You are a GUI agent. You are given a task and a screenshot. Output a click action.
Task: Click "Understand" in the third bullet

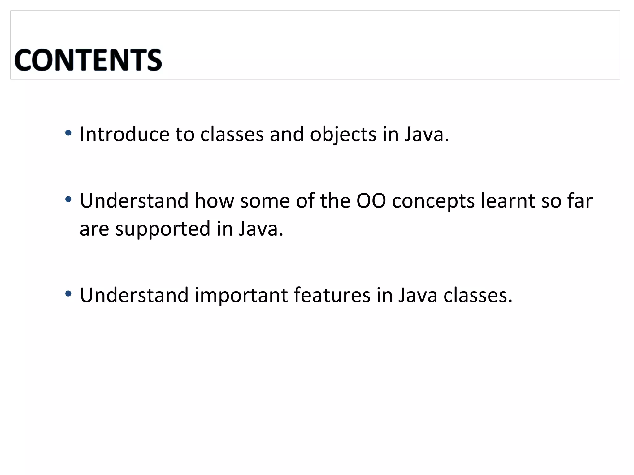[134, 295]
